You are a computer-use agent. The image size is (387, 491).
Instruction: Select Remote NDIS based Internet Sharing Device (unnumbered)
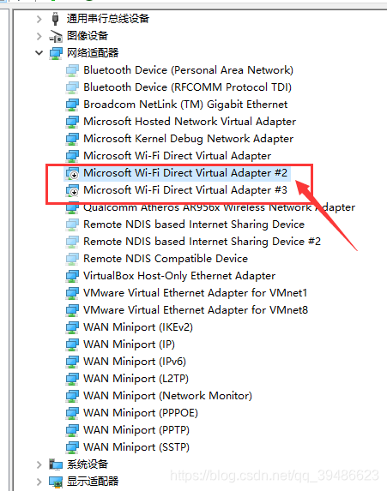click(x=194, y=225)
